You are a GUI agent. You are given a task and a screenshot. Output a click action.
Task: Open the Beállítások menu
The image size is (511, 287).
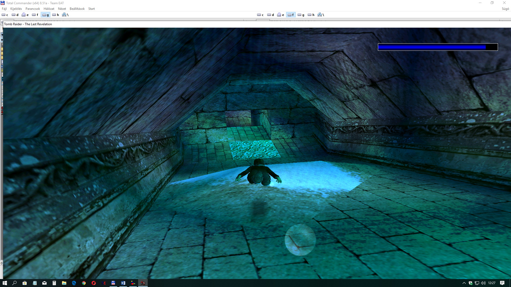77,9
